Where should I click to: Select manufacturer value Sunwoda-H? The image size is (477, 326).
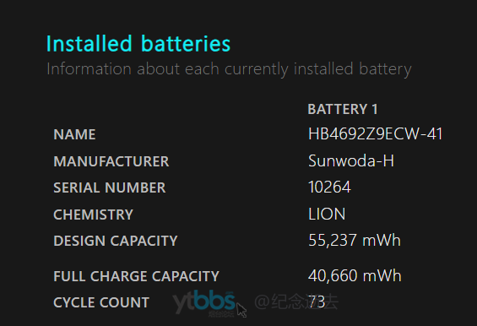click(x=351, y=160)
